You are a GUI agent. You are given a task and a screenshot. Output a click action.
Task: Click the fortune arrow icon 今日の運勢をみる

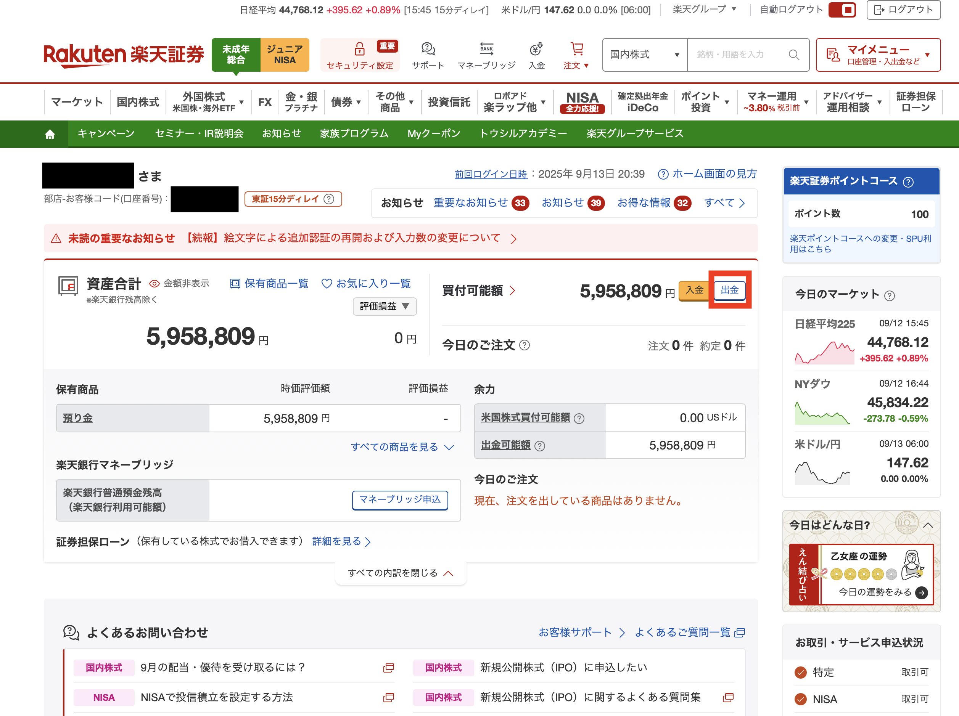coord(921,592)
